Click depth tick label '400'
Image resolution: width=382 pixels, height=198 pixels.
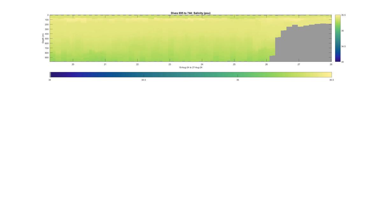46,34
